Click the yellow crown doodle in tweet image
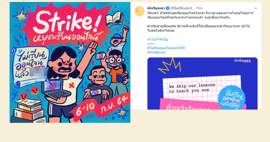Image resolution: width=270 pixels, height=142 pixels. click(x=169, y=65)
